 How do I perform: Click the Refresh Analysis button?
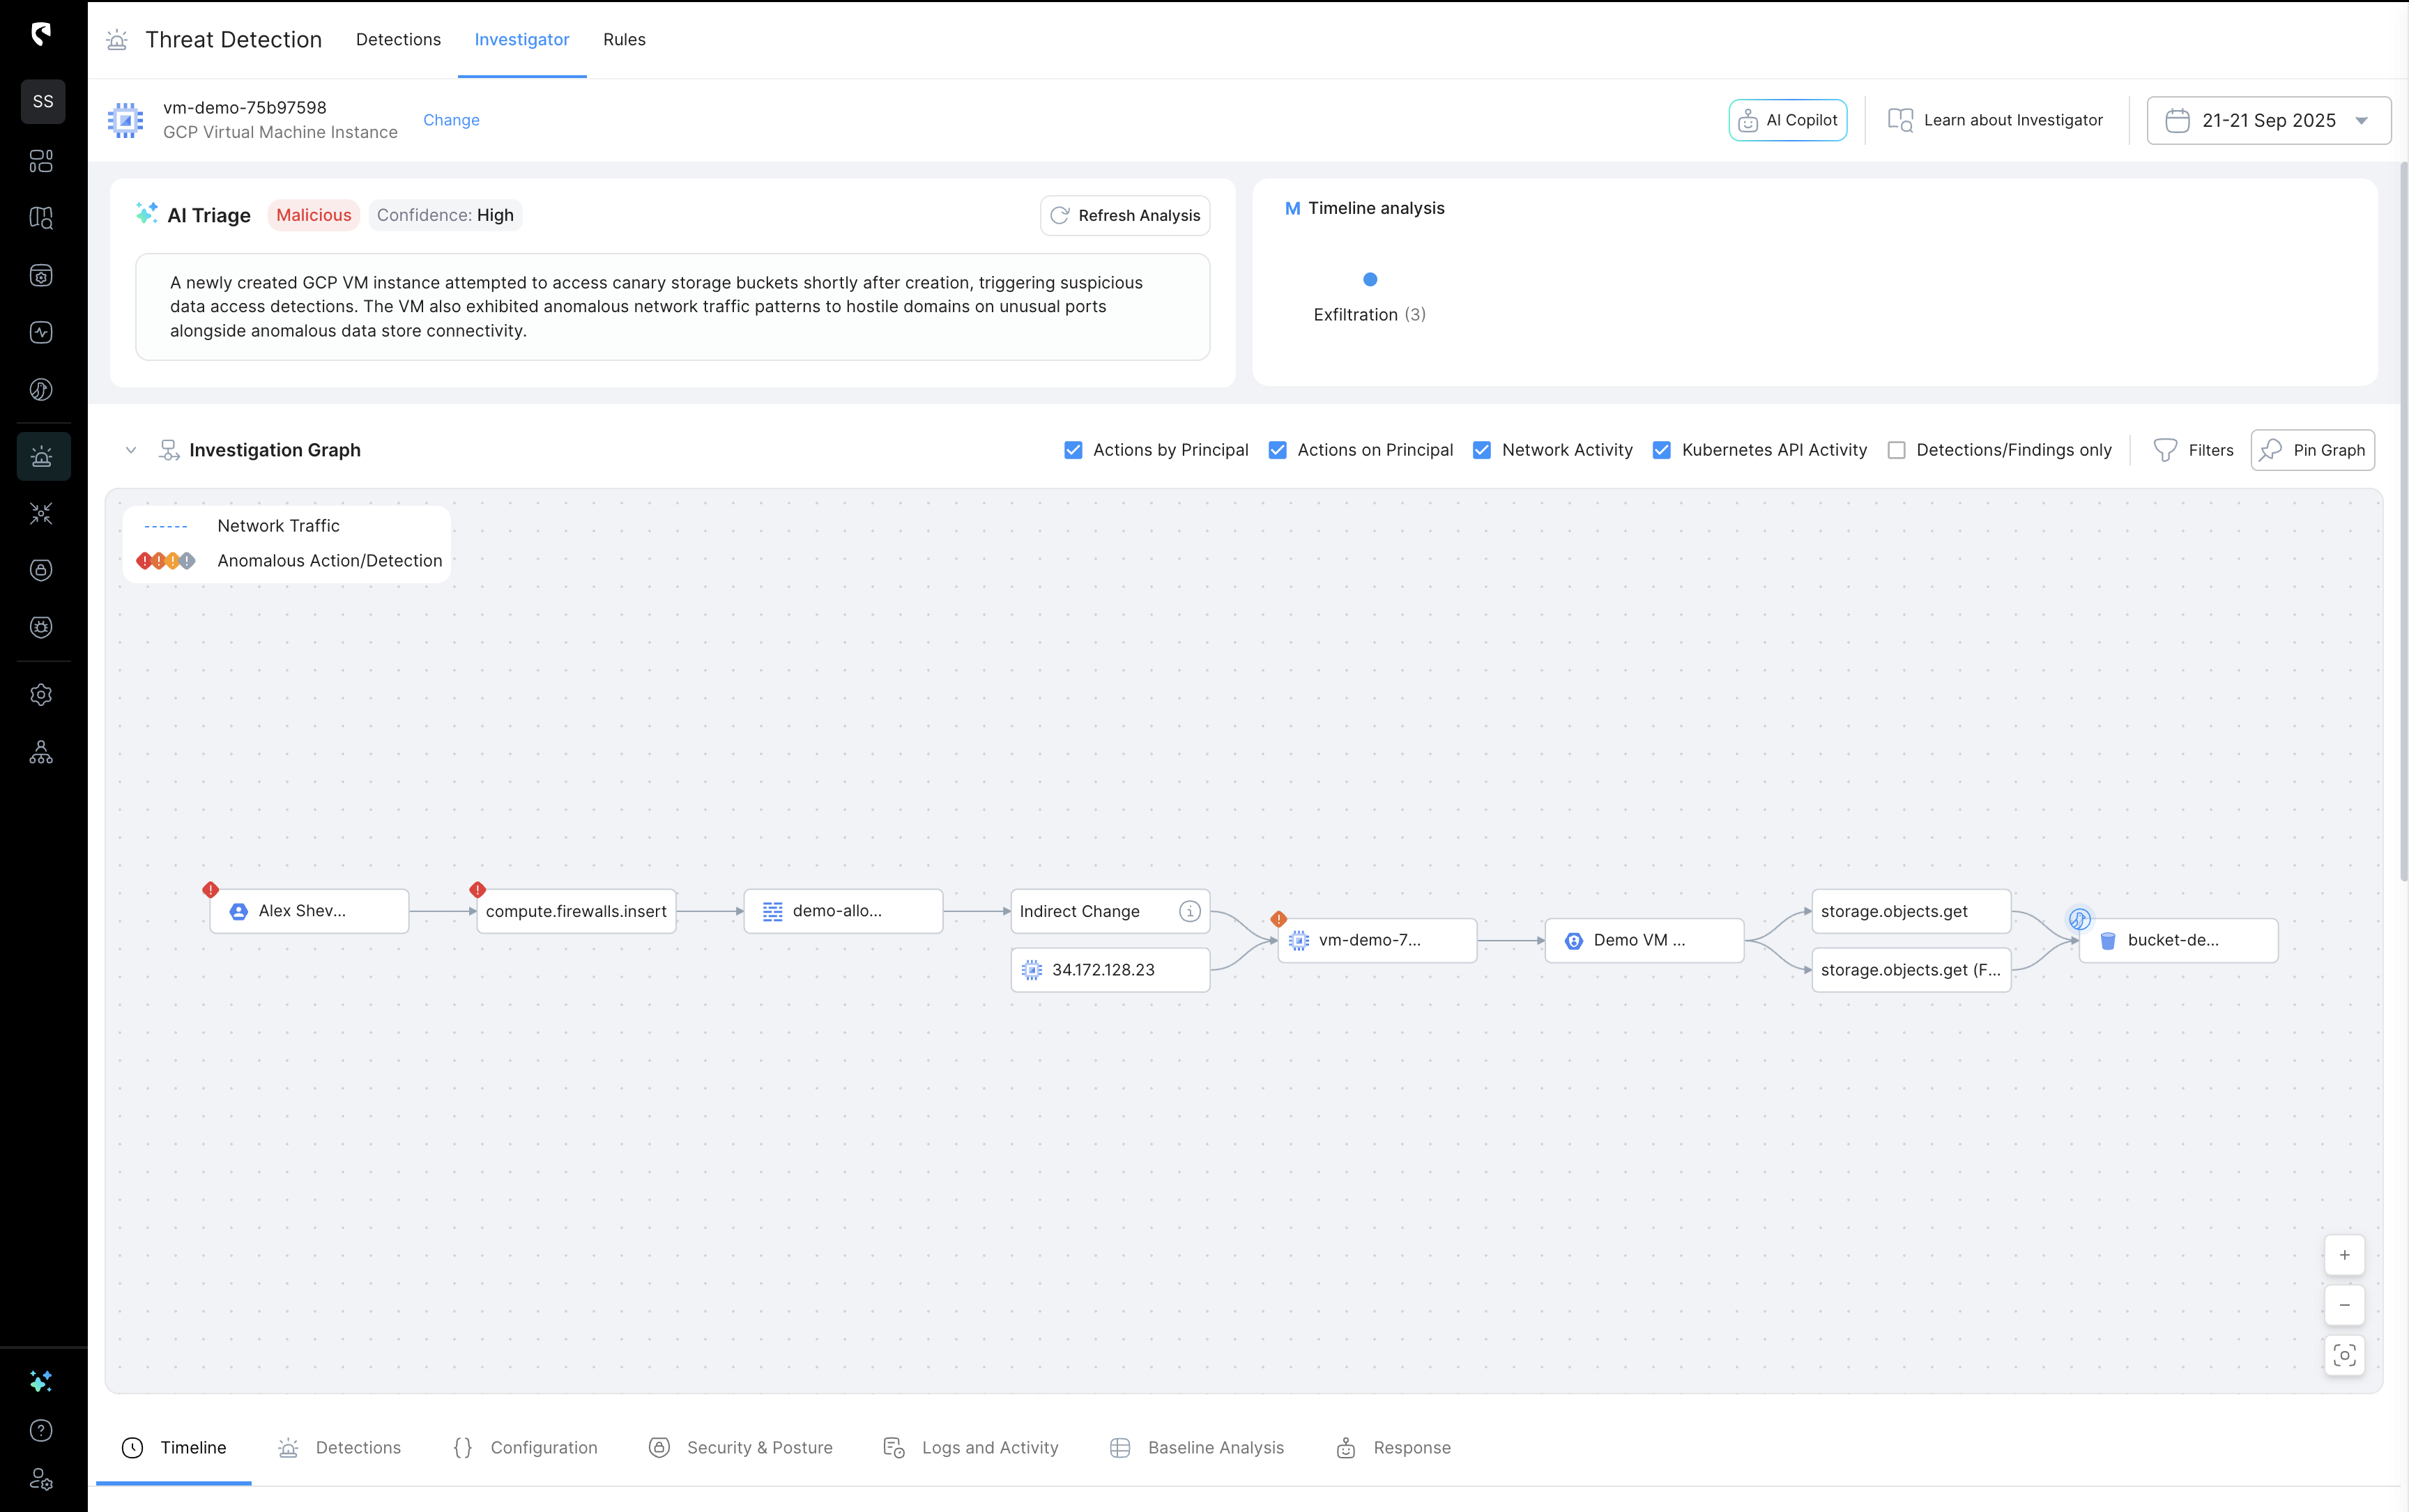[x=1126, y=215]
